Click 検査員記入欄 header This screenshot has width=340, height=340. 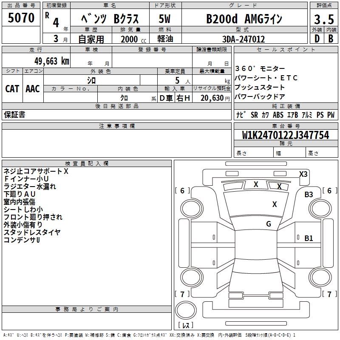pos(87,164)
